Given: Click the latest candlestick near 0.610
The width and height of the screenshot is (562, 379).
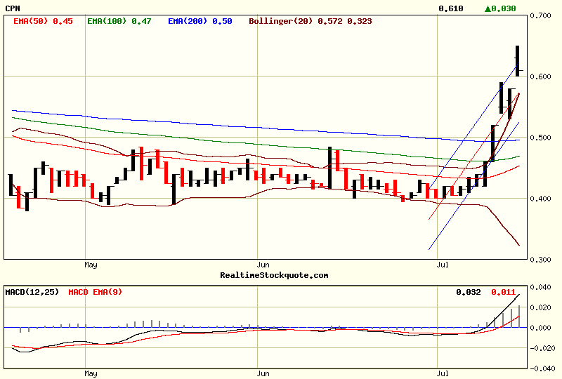Looking at the screenshot, I should point(518,61).
